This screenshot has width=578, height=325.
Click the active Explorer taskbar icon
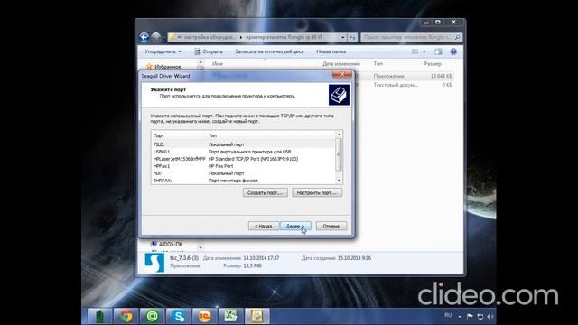pos(256,316)
